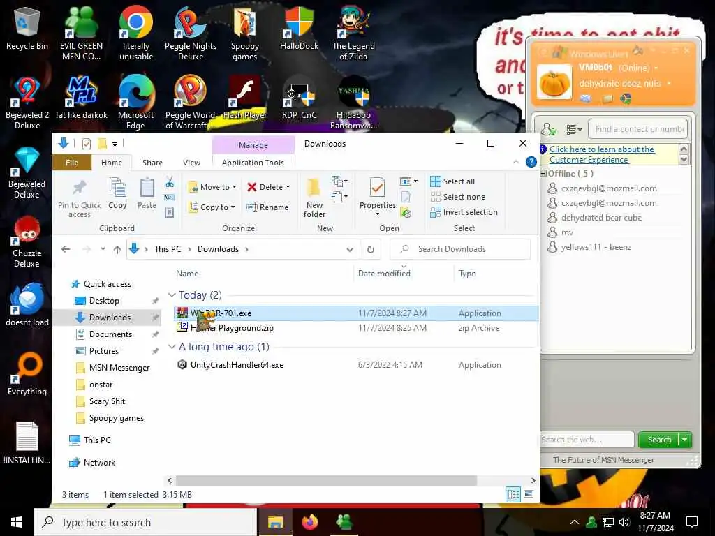Click the volume speaker tray icon
The image size is (715, 536).
624,522
